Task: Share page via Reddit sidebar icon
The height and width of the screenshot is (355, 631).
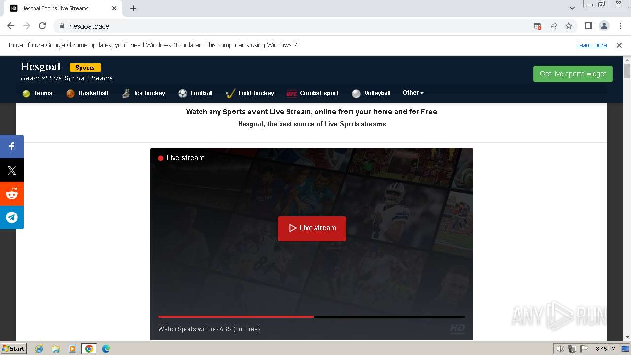Action: [x=12, y=194]
